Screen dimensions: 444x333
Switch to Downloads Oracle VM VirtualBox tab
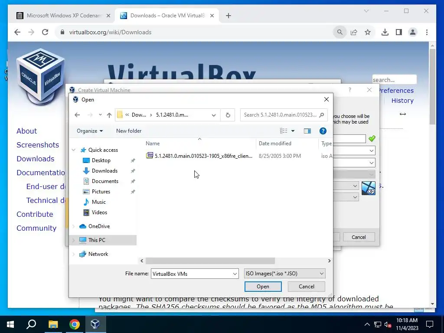(166, 16)
